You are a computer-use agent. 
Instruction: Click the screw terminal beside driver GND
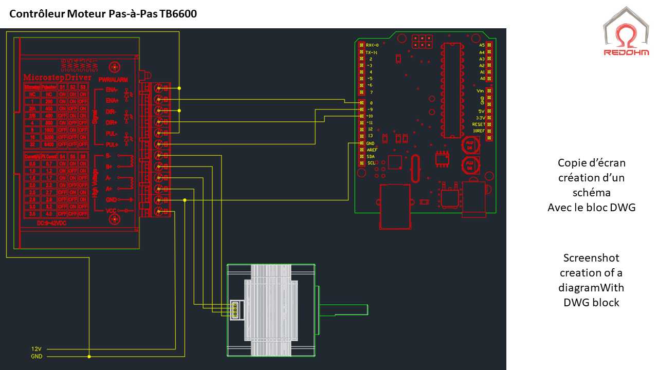click(x=158, y=200)
